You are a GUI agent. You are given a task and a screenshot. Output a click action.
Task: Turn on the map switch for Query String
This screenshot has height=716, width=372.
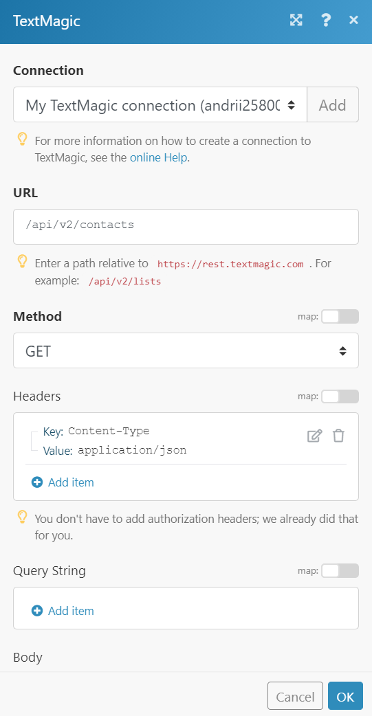340,571
